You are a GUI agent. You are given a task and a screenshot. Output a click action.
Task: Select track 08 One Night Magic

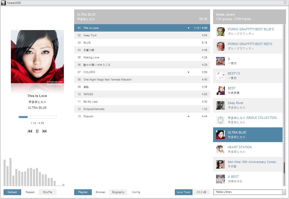click(142, 80)
